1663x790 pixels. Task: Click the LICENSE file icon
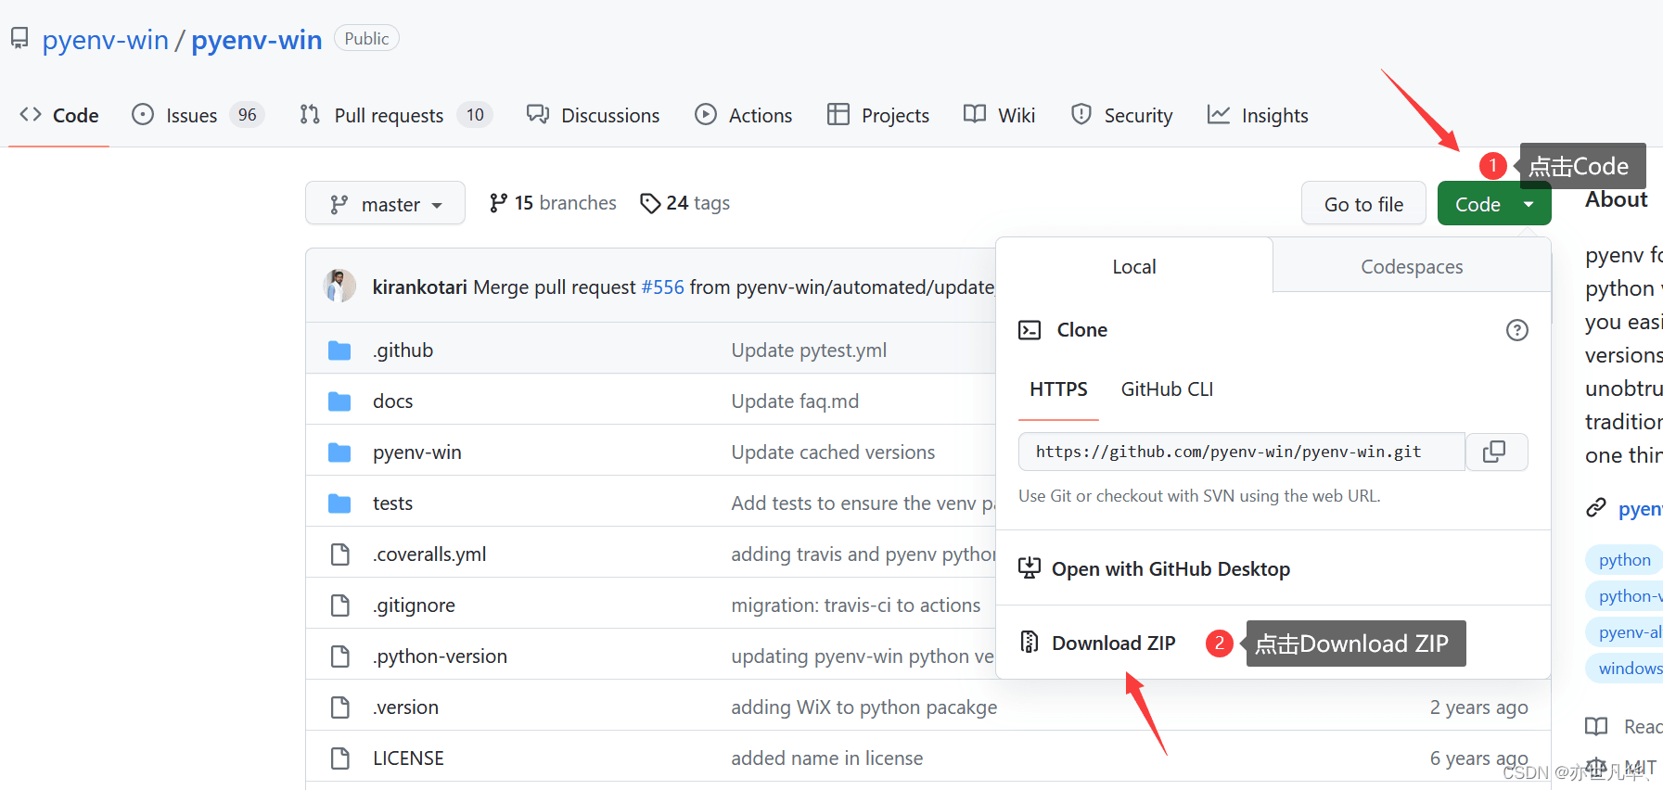tap(340, 758)
